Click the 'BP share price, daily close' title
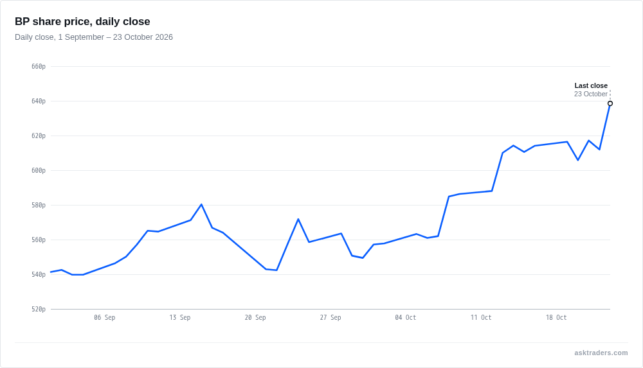643x368 pixels. [82, 21]
